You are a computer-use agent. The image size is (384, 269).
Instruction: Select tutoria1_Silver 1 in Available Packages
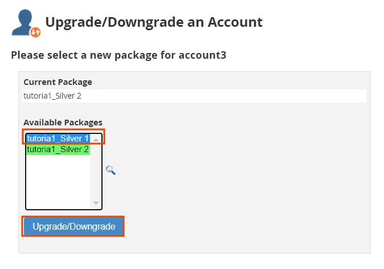(58, 138)
